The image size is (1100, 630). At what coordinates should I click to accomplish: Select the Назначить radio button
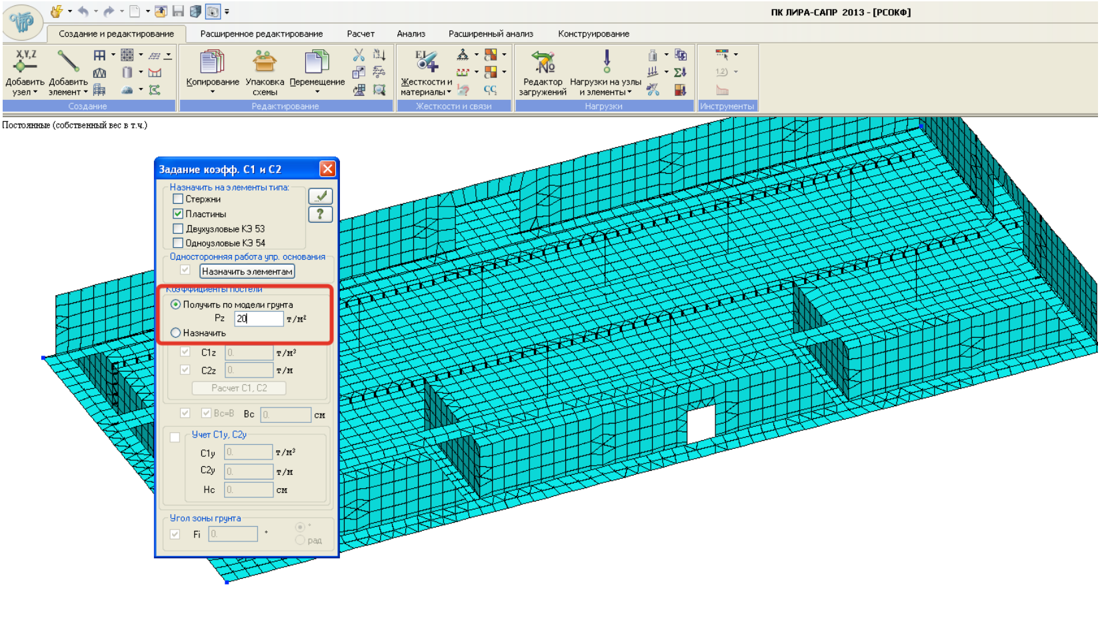point(176,333)
